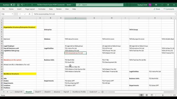Click the horizontal scrollbar thumb
The height and width of the screenshot is (99, 177).
(139, 92)
